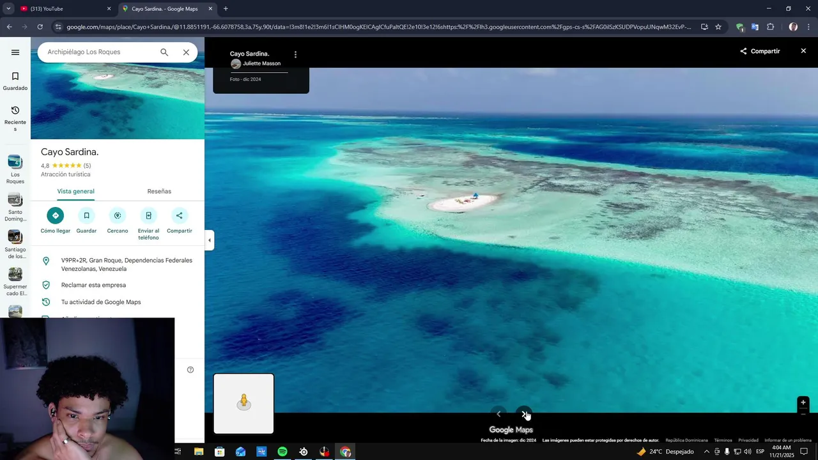Open the notification center

point(805,452)
